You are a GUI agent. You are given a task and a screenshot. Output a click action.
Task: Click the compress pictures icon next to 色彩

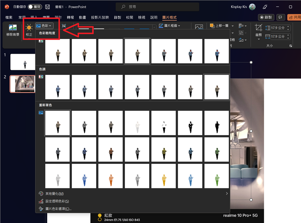64,26
